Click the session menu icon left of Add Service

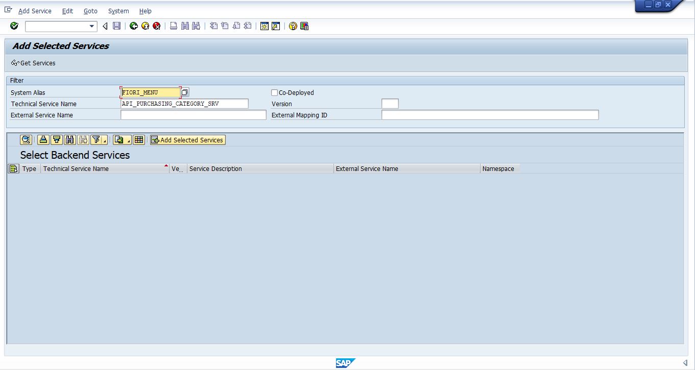coord(8,10)
